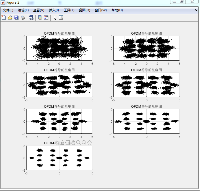Insert a legend via toolbar icon
The height and width of the screenshot is (191, 200).
point(46,17)
